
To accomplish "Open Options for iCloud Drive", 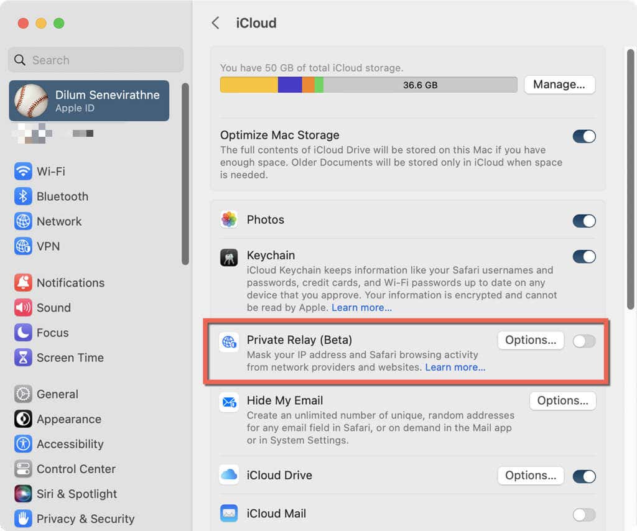I will (x=531, y=476).
